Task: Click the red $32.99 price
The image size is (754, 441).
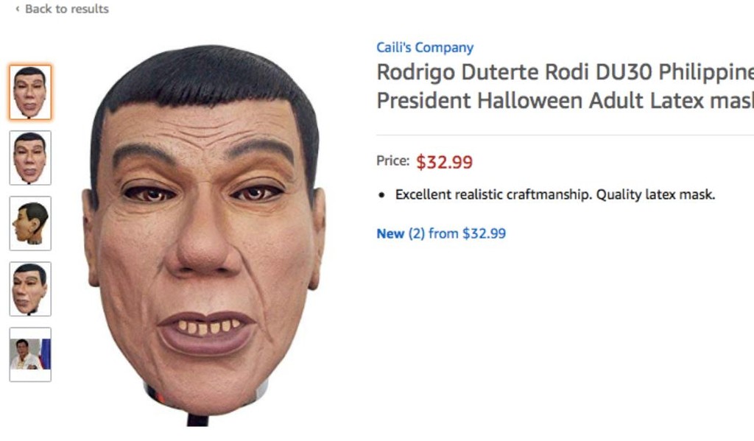Action: pyautogui.click(x=444, y=162)
